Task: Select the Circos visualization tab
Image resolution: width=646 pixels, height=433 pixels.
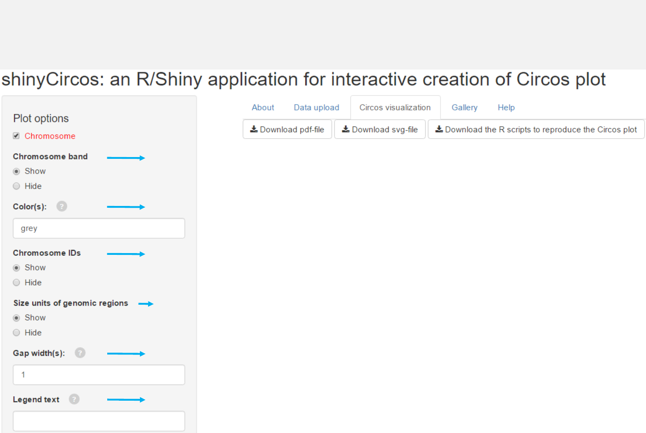Action: tap(395, 108)
